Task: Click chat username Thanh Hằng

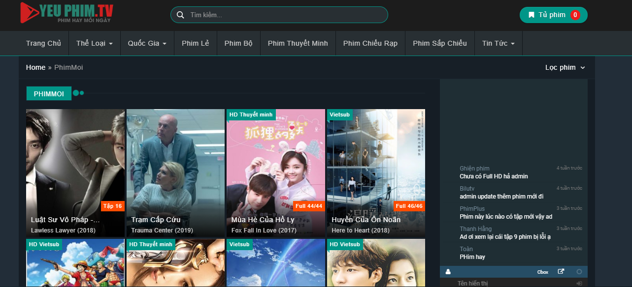Action: click(475, 229)
